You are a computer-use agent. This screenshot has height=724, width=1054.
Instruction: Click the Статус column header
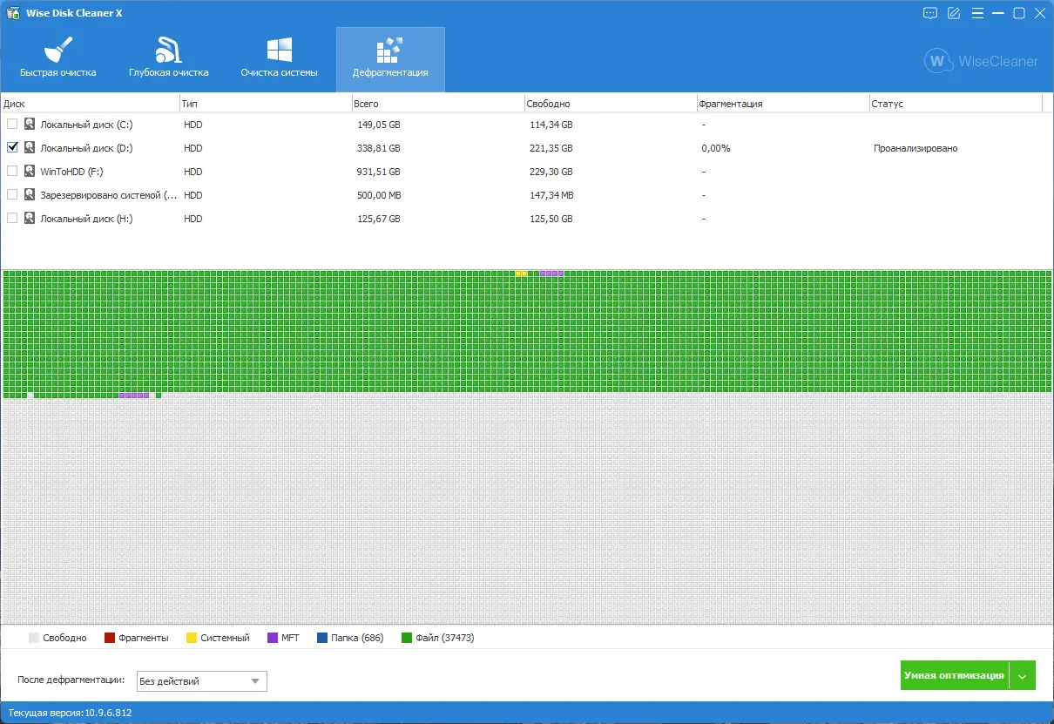coord(955,104)
